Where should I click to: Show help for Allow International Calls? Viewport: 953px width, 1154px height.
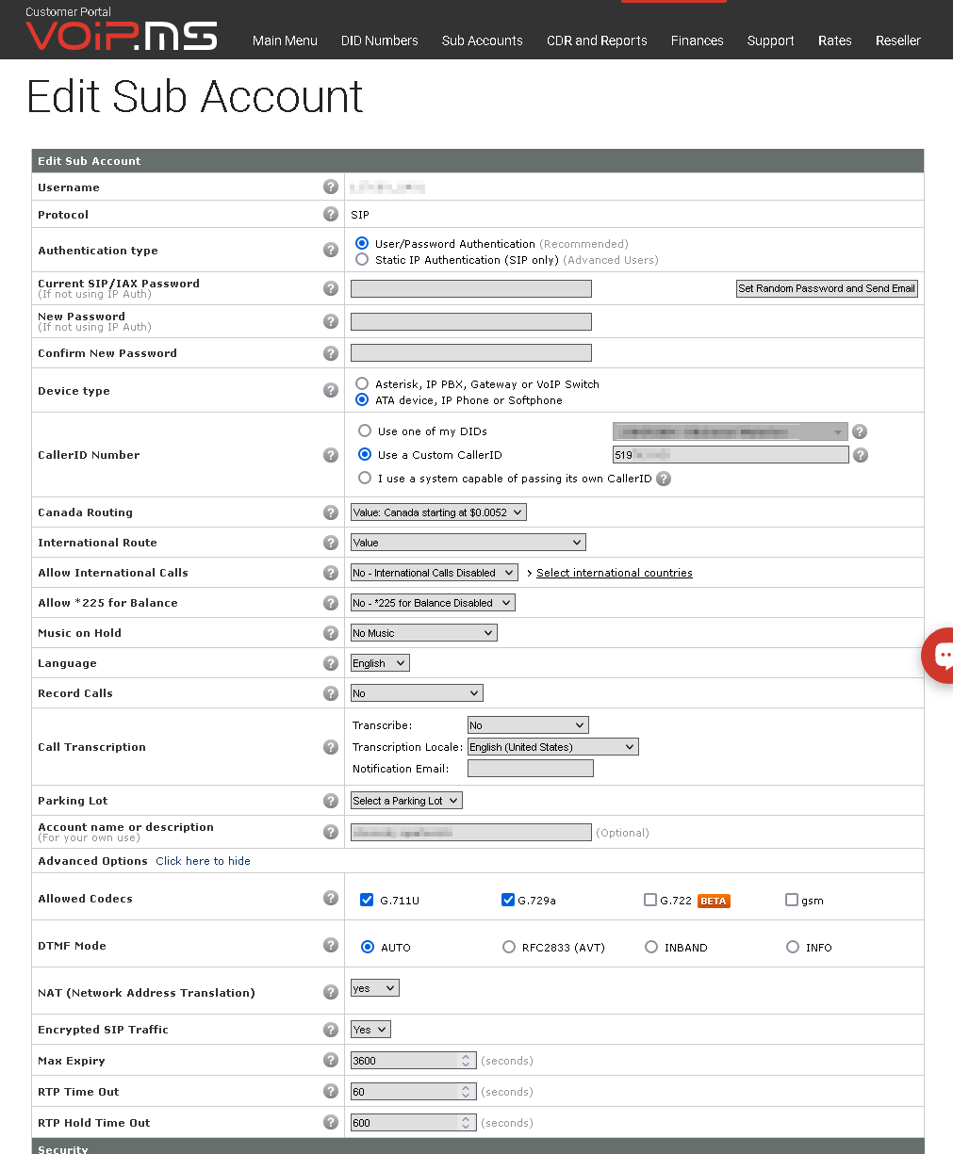click(330, 573)
